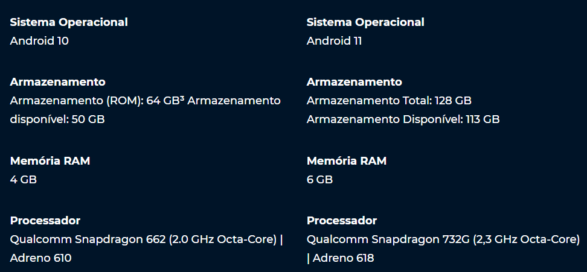Click the Android 10 text
The width and height of the screenshot is (587, 272).
pos(40,41)
